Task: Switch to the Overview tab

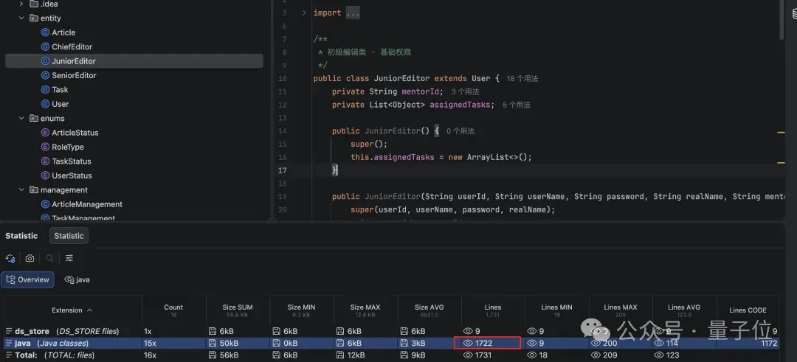Action: 28,279
